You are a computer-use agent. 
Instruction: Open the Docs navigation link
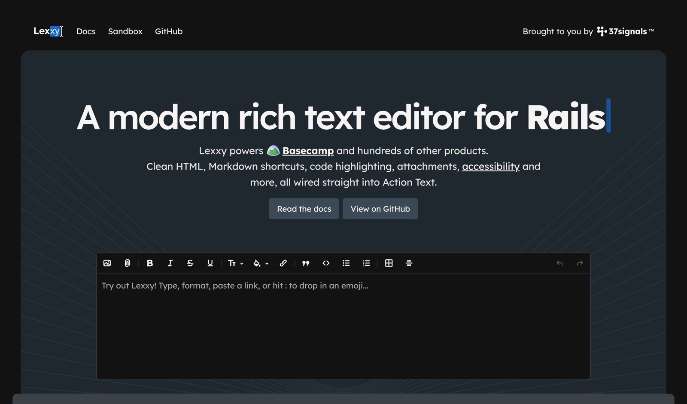tap(86, 31)
